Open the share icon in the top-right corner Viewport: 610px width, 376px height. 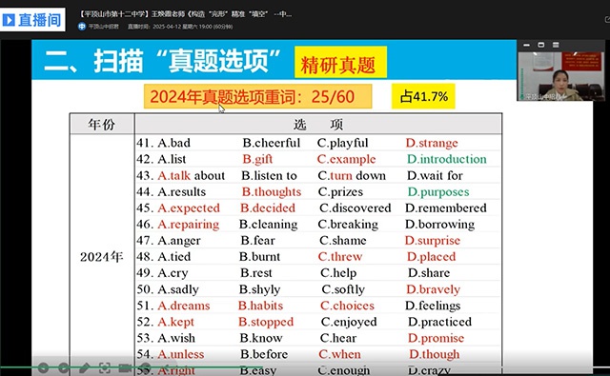607,19
